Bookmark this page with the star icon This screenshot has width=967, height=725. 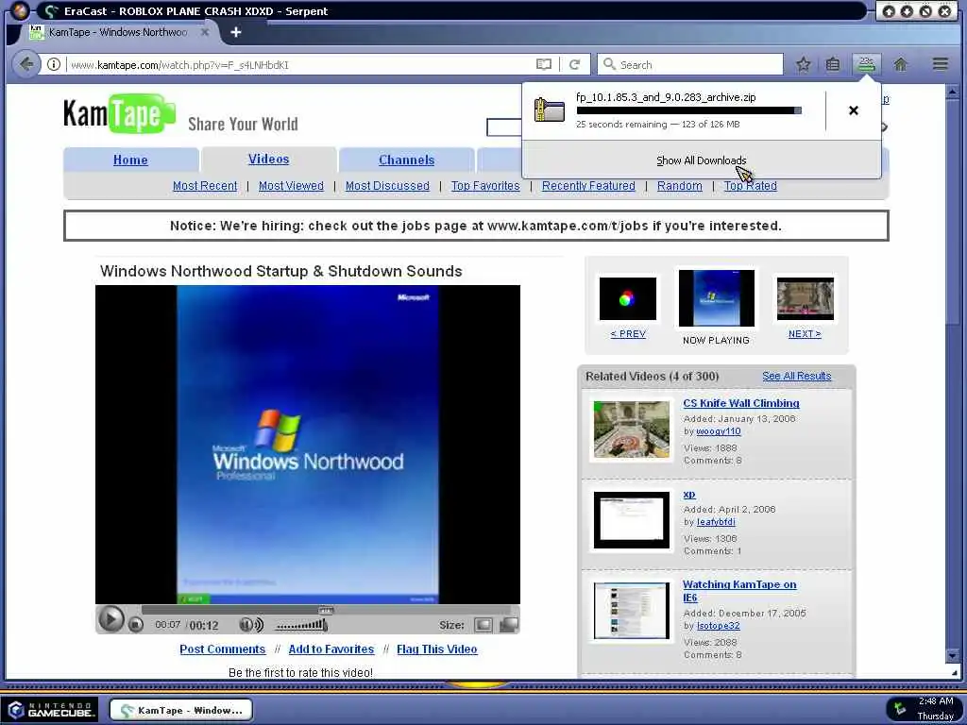(x=803, y=64)
